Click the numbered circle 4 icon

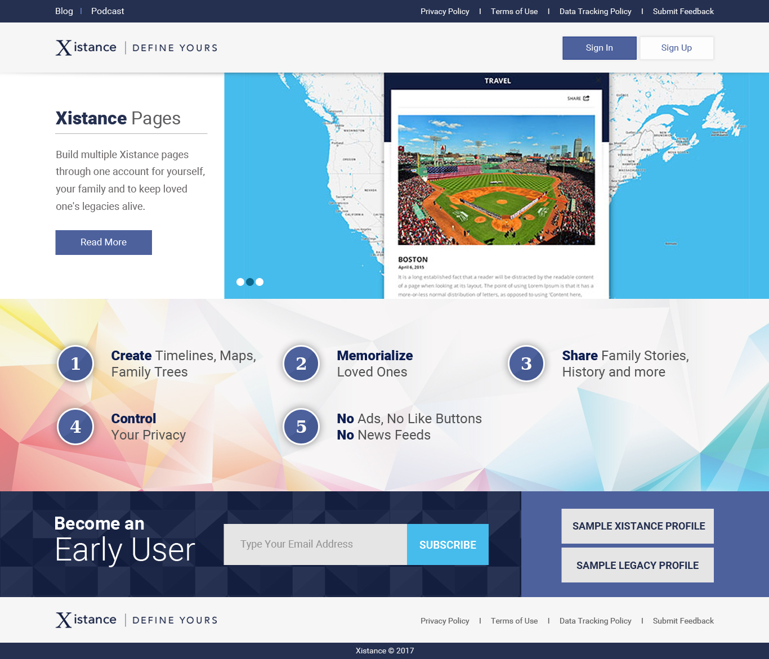pyautogui.click(x=75, y=427)
